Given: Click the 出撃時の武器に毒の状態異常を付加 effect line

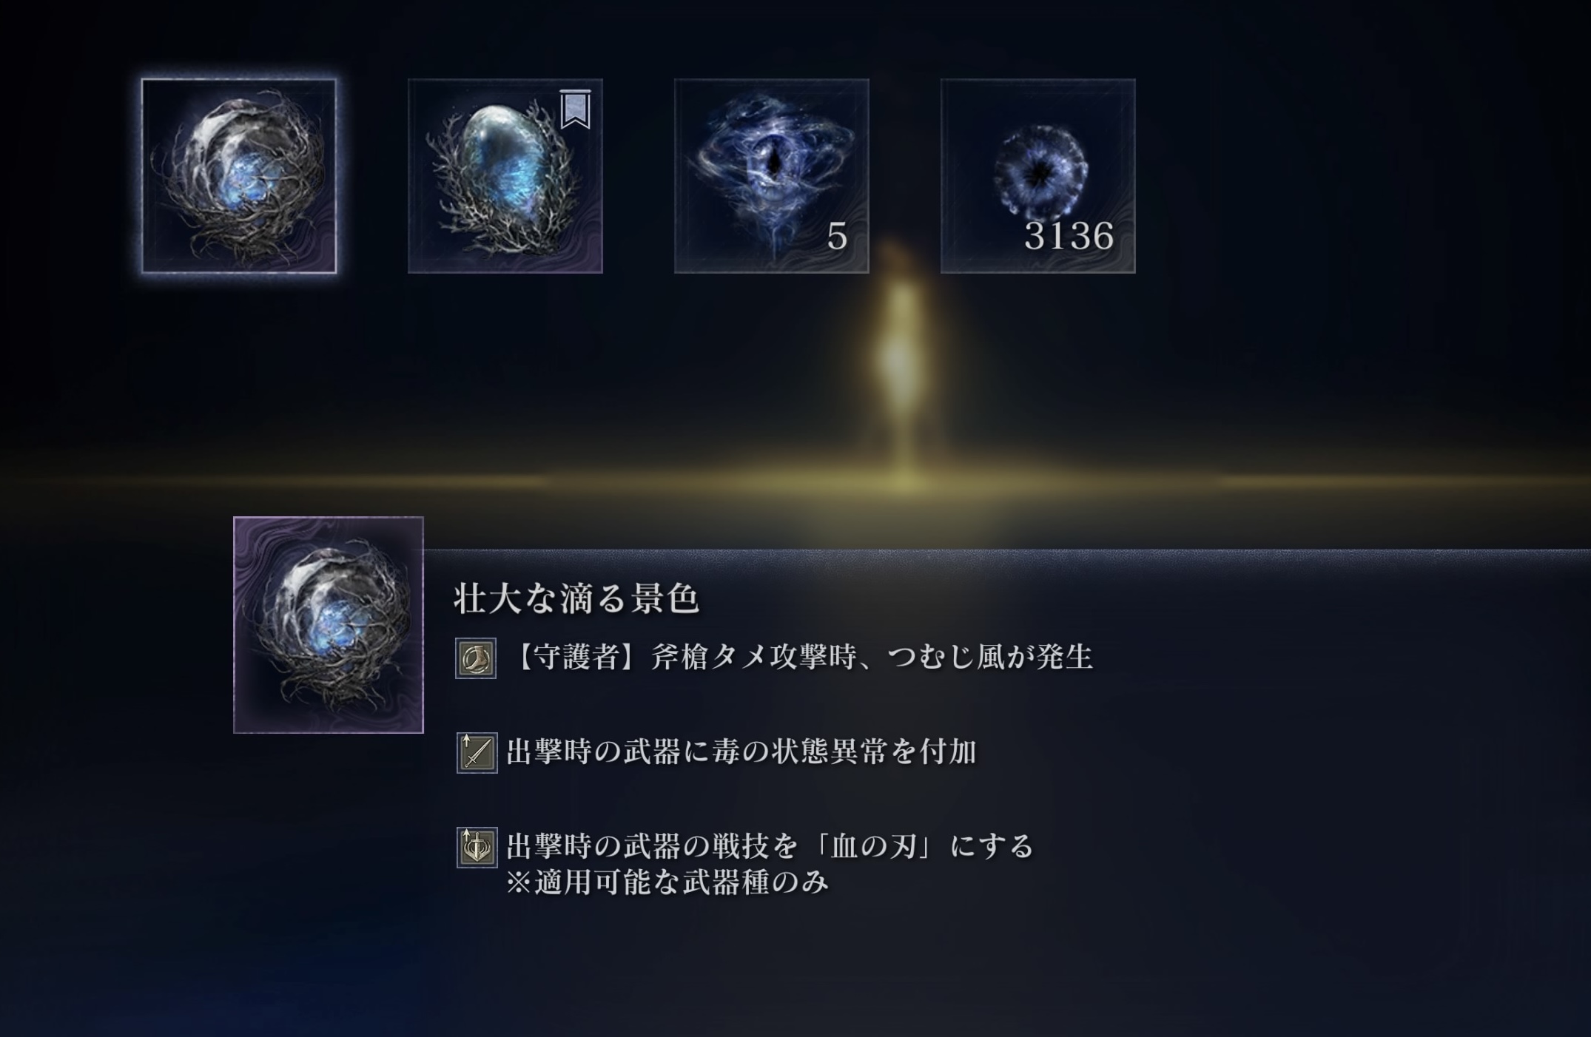Looking at the screenshot, I should 742,752.
